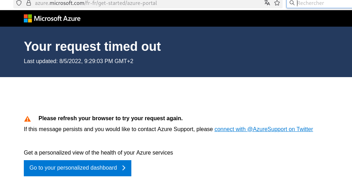Click empty area of dark blue banner
The width and height of the screenshot is (352, 184).
pyautogui.click(x=245, y=53)
